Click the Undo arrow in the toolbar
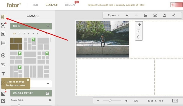The image size is (183, 106). (127, 15)
